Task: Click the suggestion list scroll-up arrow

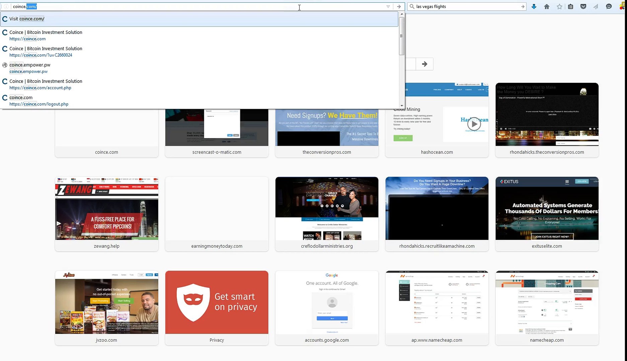Action: pyautogui.click(x=402, y=14)
